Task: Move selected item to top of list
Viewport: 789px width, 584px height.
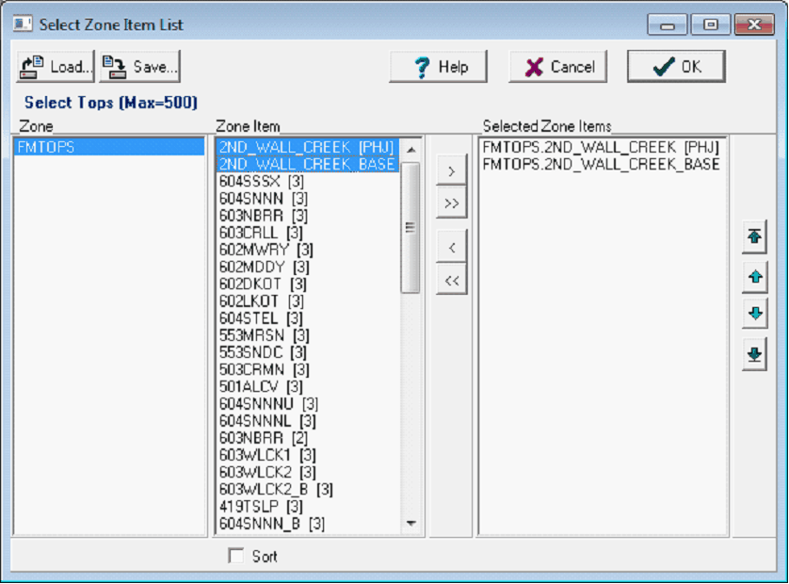Action: [x=753, y=236]
